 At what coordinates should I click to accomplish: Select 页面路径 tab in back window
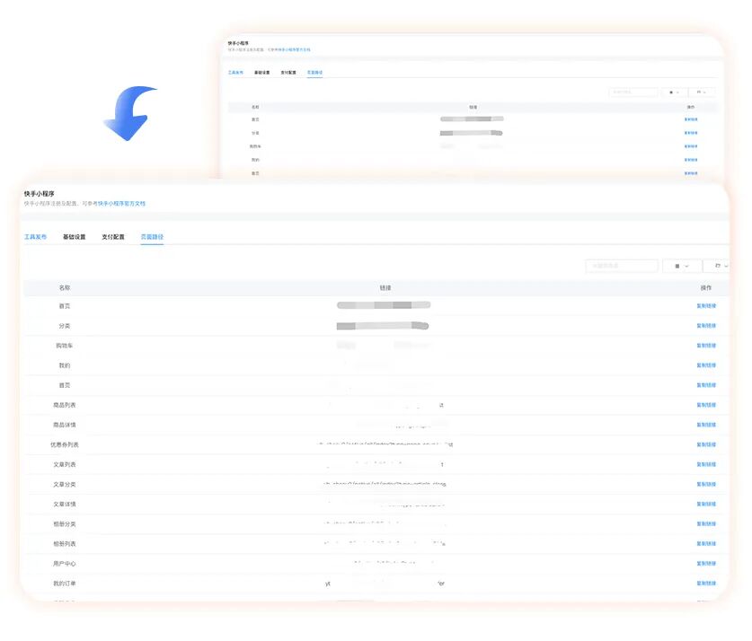click(x=314, y=73)
